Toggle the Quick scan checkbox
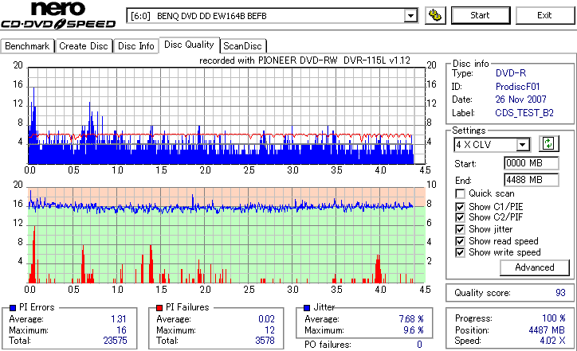The image size is (577, 351). click(460, 193)
